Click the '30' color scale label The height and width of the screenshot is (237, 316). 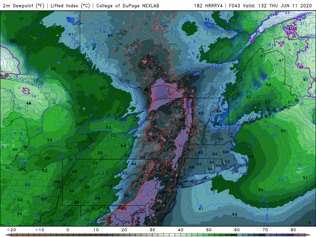[152, 230]
